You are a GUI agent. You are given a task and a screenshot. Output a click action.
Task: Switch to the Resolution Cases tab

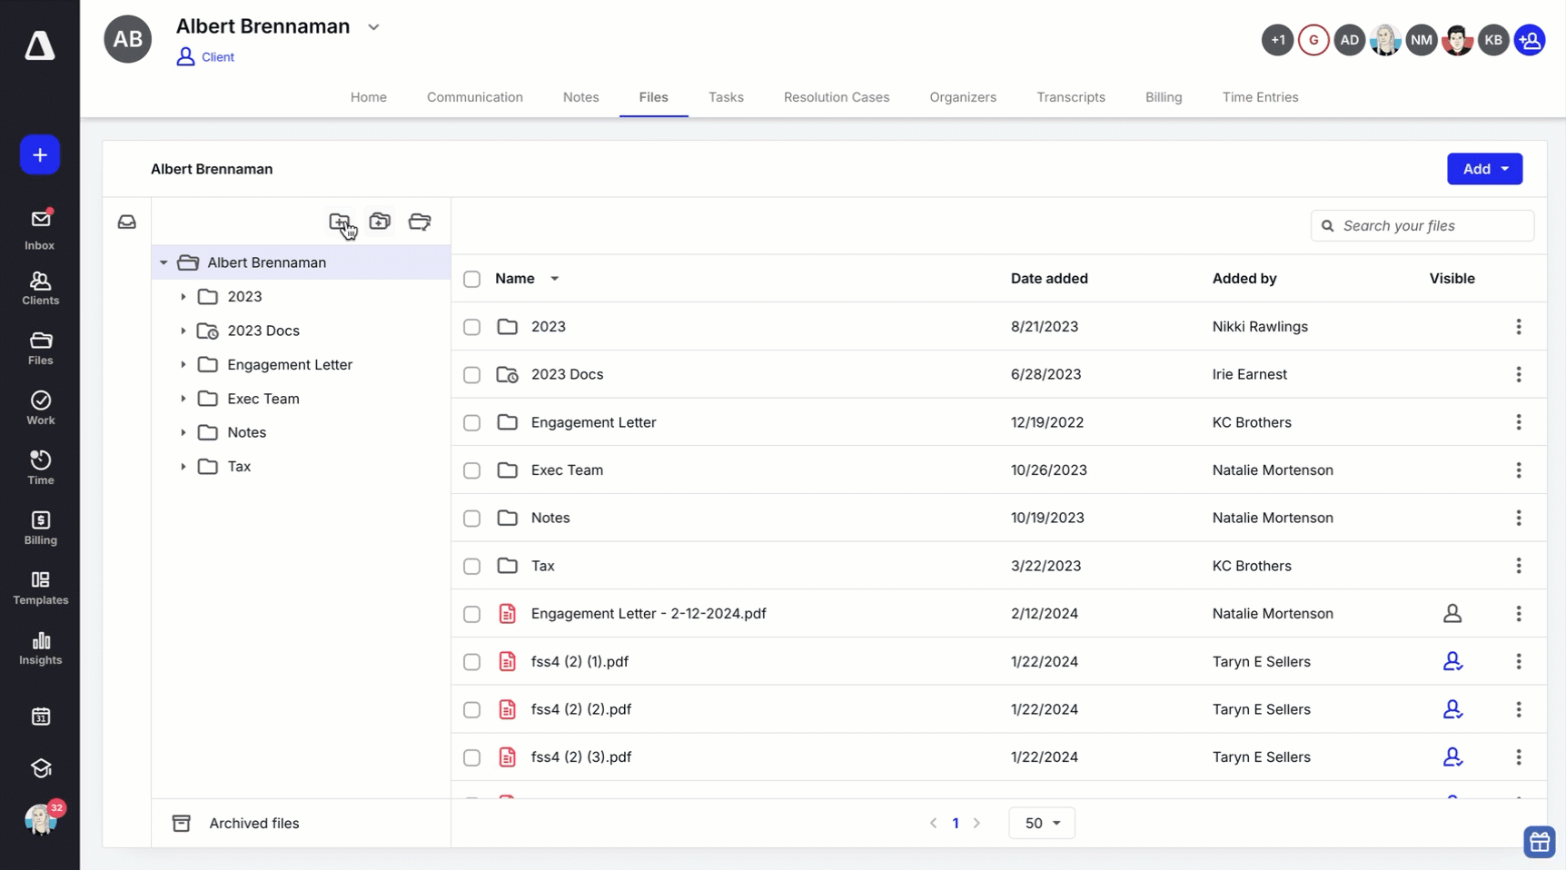point(836,97)
